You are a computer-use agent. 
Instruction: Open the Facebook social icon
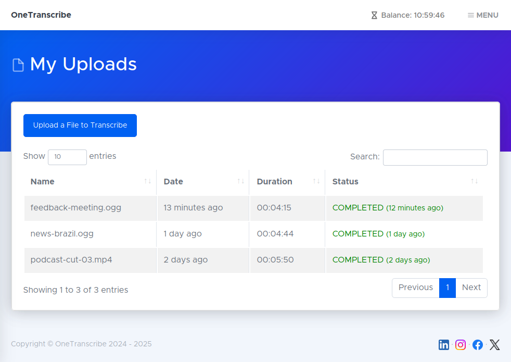point(478,345)
